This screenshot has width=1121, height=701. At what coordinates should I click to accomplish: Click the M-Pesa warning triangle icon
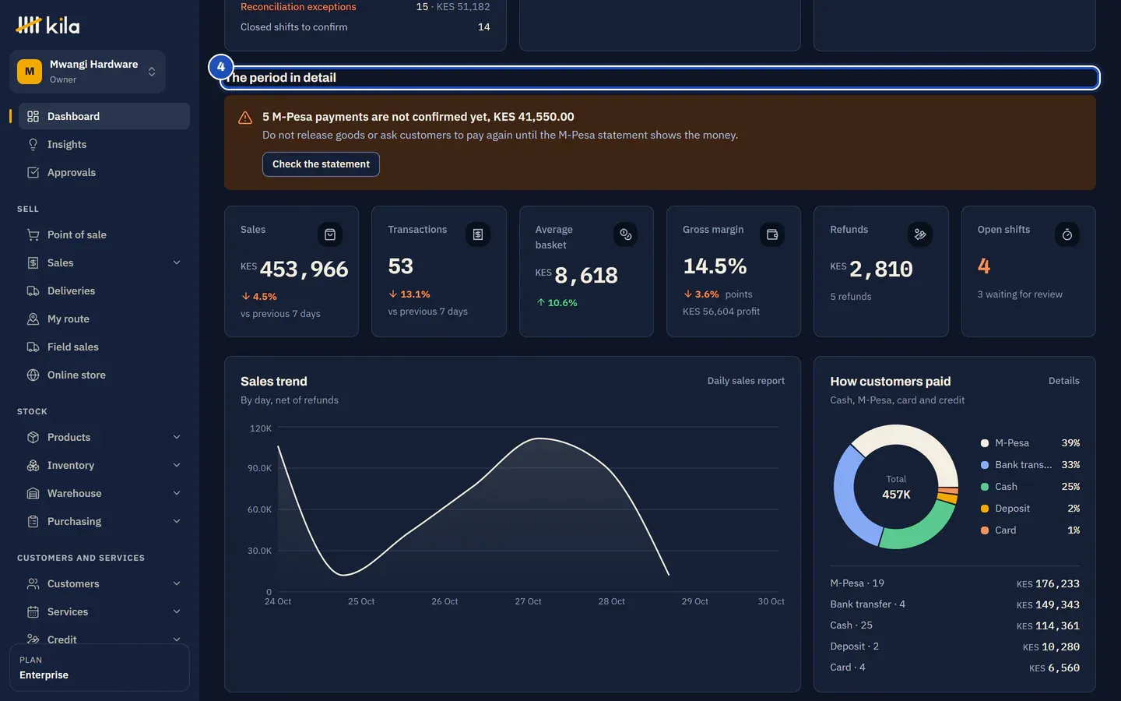point(245,118)
